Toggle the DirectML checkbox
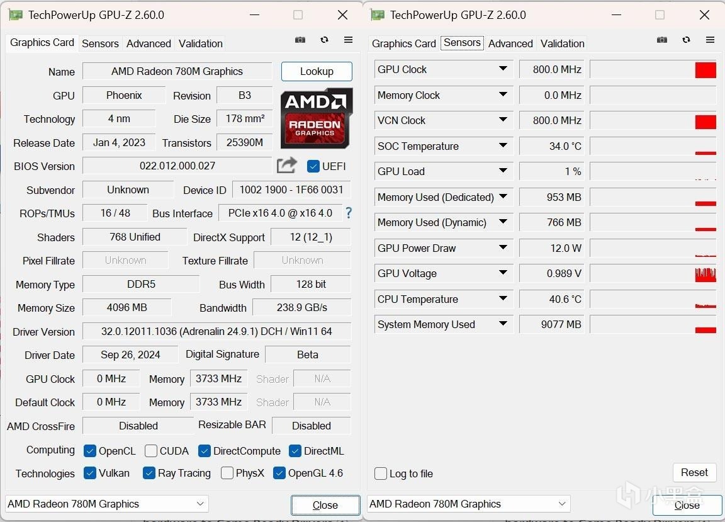 [x=295, y=451]
